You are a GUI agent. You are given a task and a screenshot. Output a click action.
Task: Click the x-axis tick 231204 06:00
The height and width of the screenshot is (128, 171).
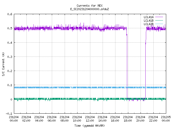[x=52, y=119]
